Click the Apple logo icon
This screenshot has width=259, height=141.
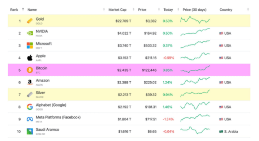30,58
